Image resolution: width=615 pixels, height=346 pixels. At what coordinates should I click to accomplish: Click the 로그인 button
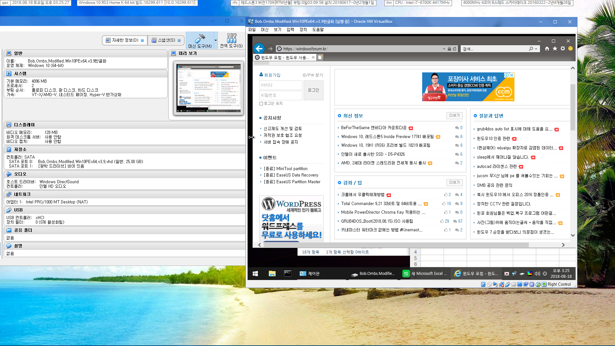tap(314, 90)
